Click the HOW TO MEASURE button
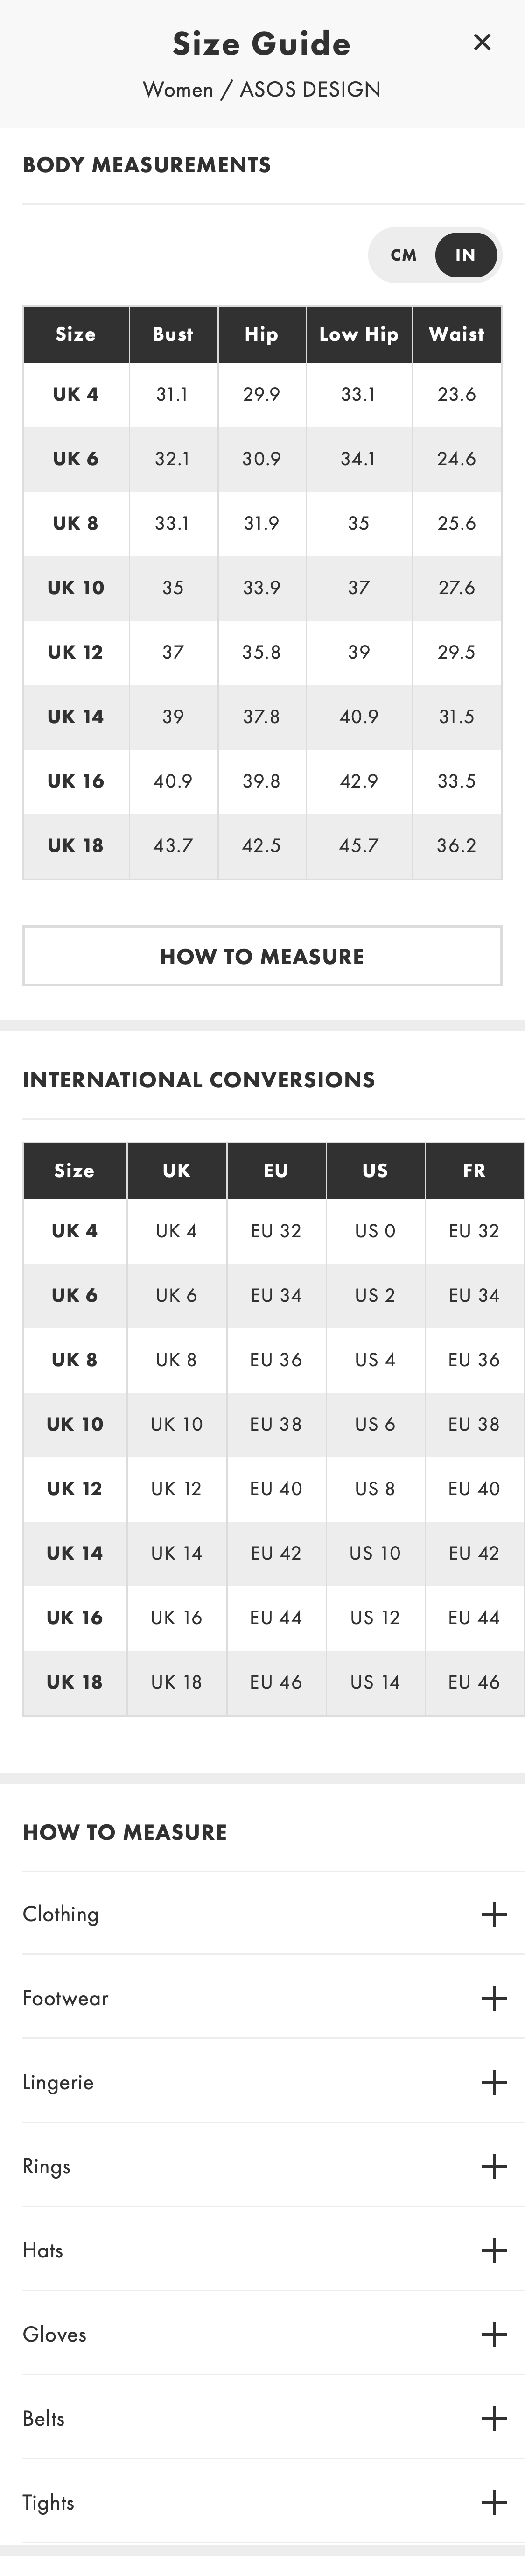 262,956
